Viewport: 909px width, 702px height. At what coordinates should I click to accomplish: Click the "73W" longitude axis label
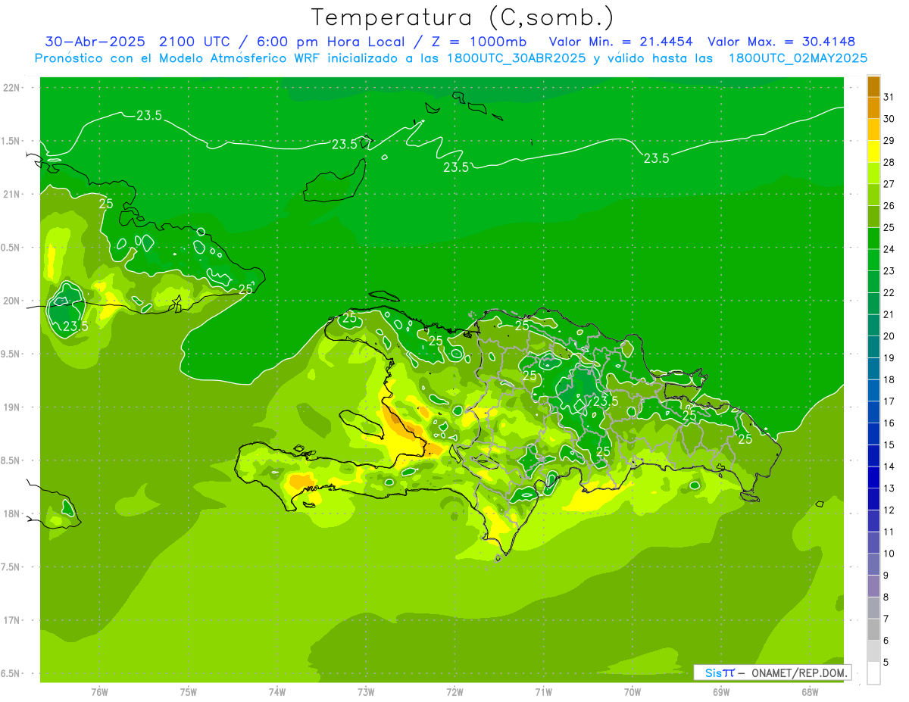click(366, 692)
